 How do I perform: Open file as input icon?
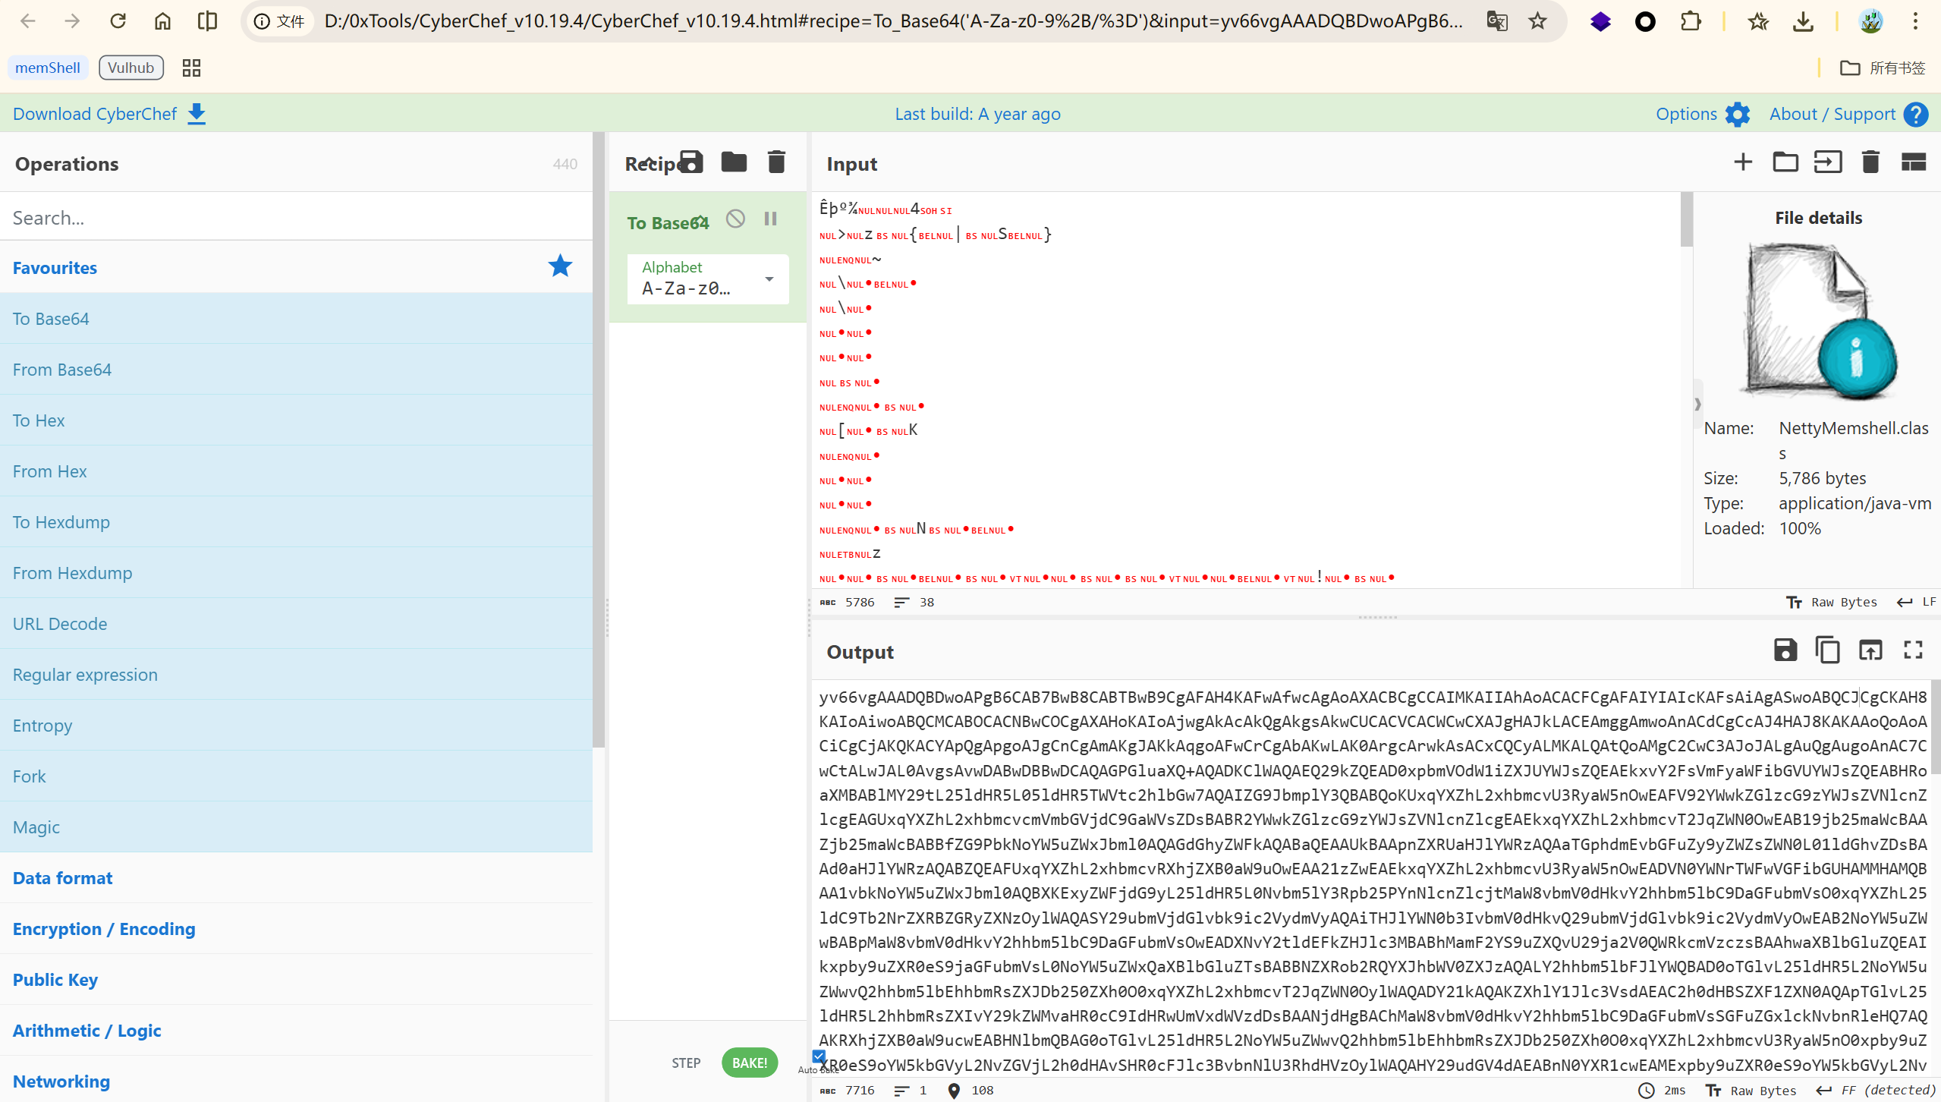coord(1828,162)
